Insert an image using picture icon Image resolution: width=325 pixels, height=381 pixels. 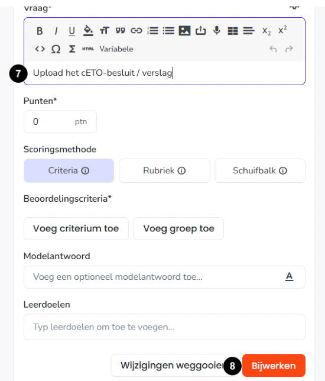click(184, 31)
